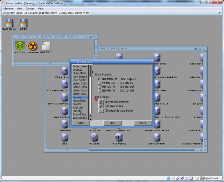Open the Videos folder icon

click(x=94, y=138)
